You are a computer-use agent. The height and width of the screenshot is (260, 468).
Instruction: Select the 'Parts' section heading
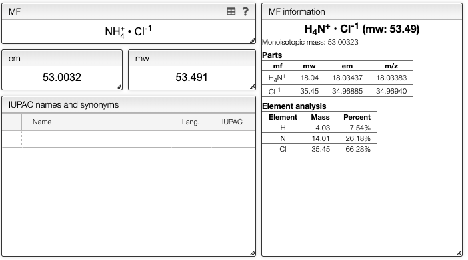click(272, 55)
